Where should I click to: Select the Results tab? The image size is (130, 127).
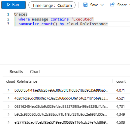click(x=16, y=72)
